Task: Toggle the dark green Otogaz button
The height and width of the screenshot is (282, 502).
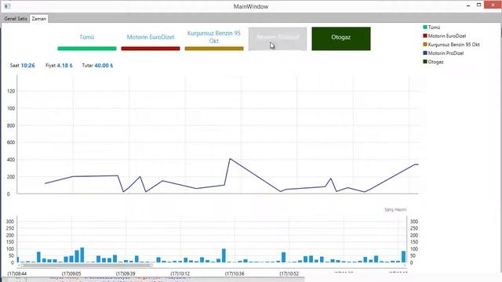Action: tap(341, 39)
